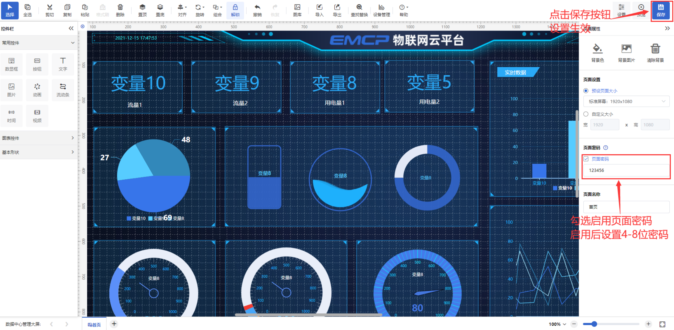Click the previous page arrow at bottom
The width and height of the screenshot is (674, 330).
[x=52, y=324]
